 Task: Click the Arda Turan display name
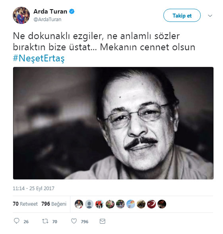[x=50, y=12]
